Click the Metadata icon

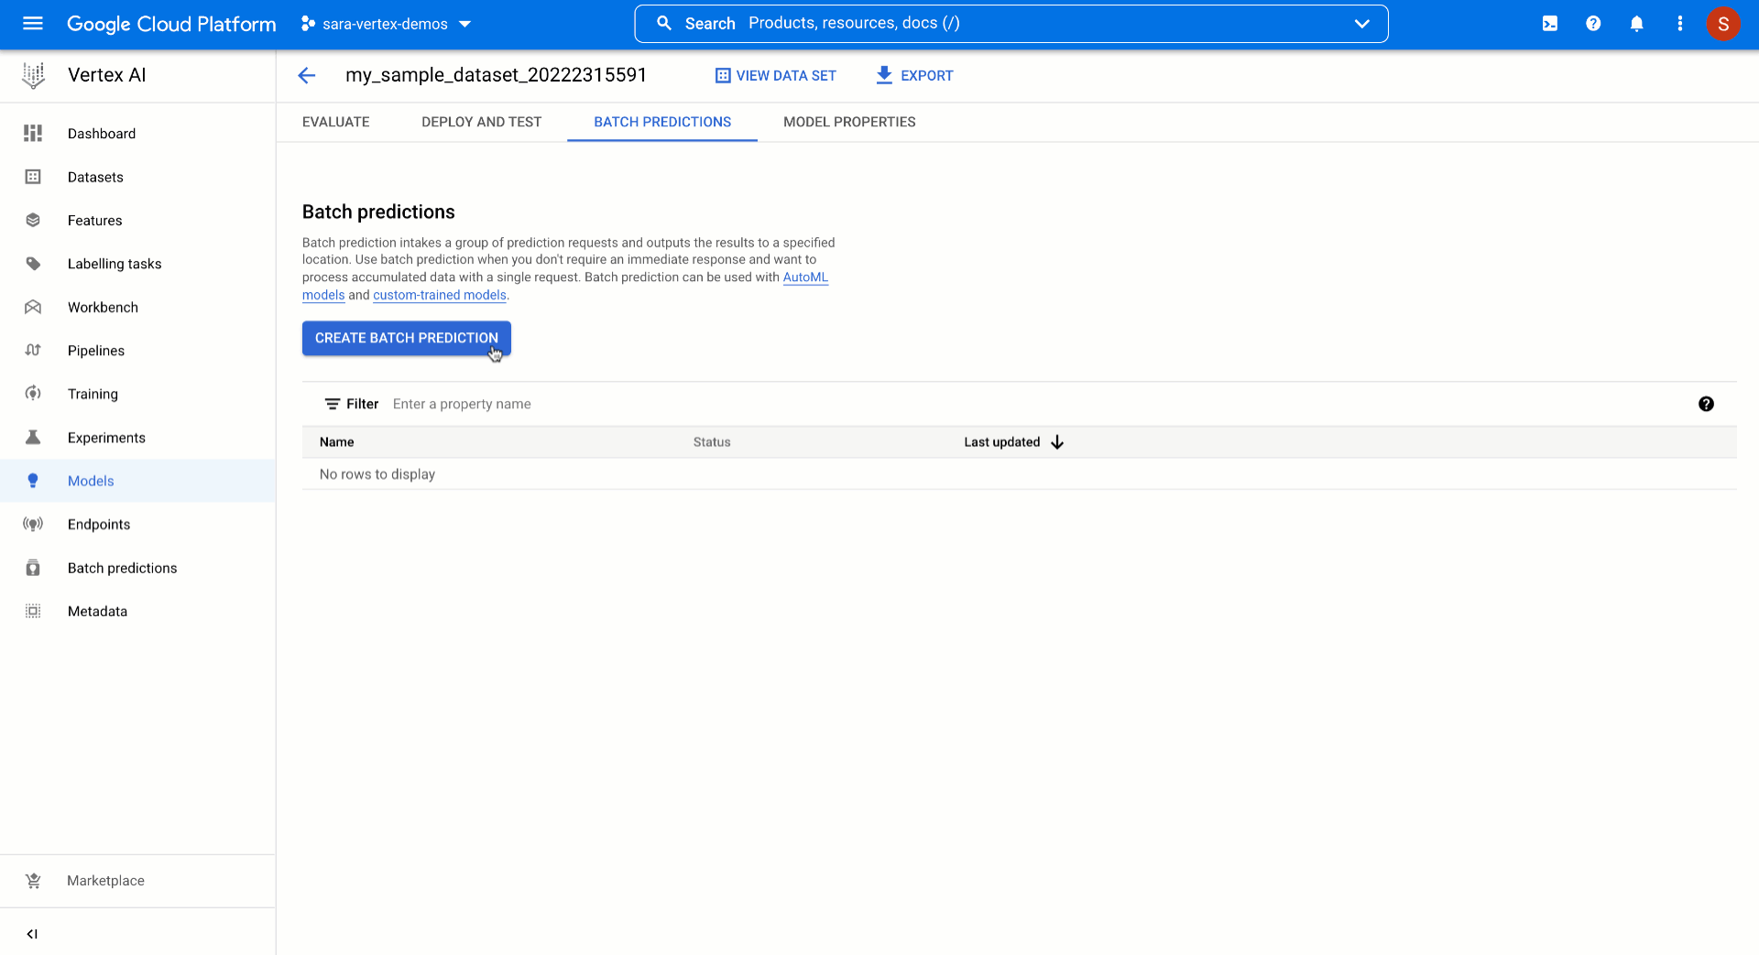coord(33,612)
